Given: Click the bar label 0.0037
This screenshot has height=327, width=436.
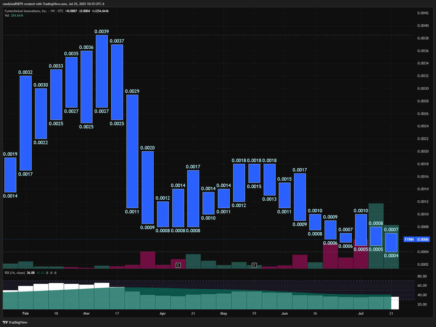Looking at the screenshot, I should (x=117, y=41).
